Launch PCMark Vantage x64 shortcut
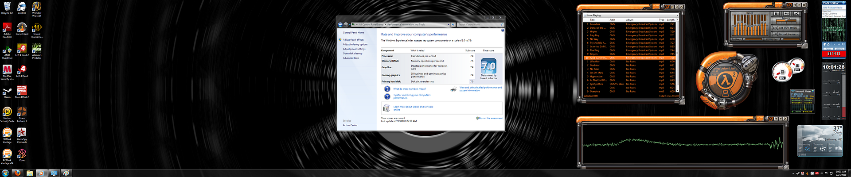This screenshot has width=851, height=177. [7, 157]
